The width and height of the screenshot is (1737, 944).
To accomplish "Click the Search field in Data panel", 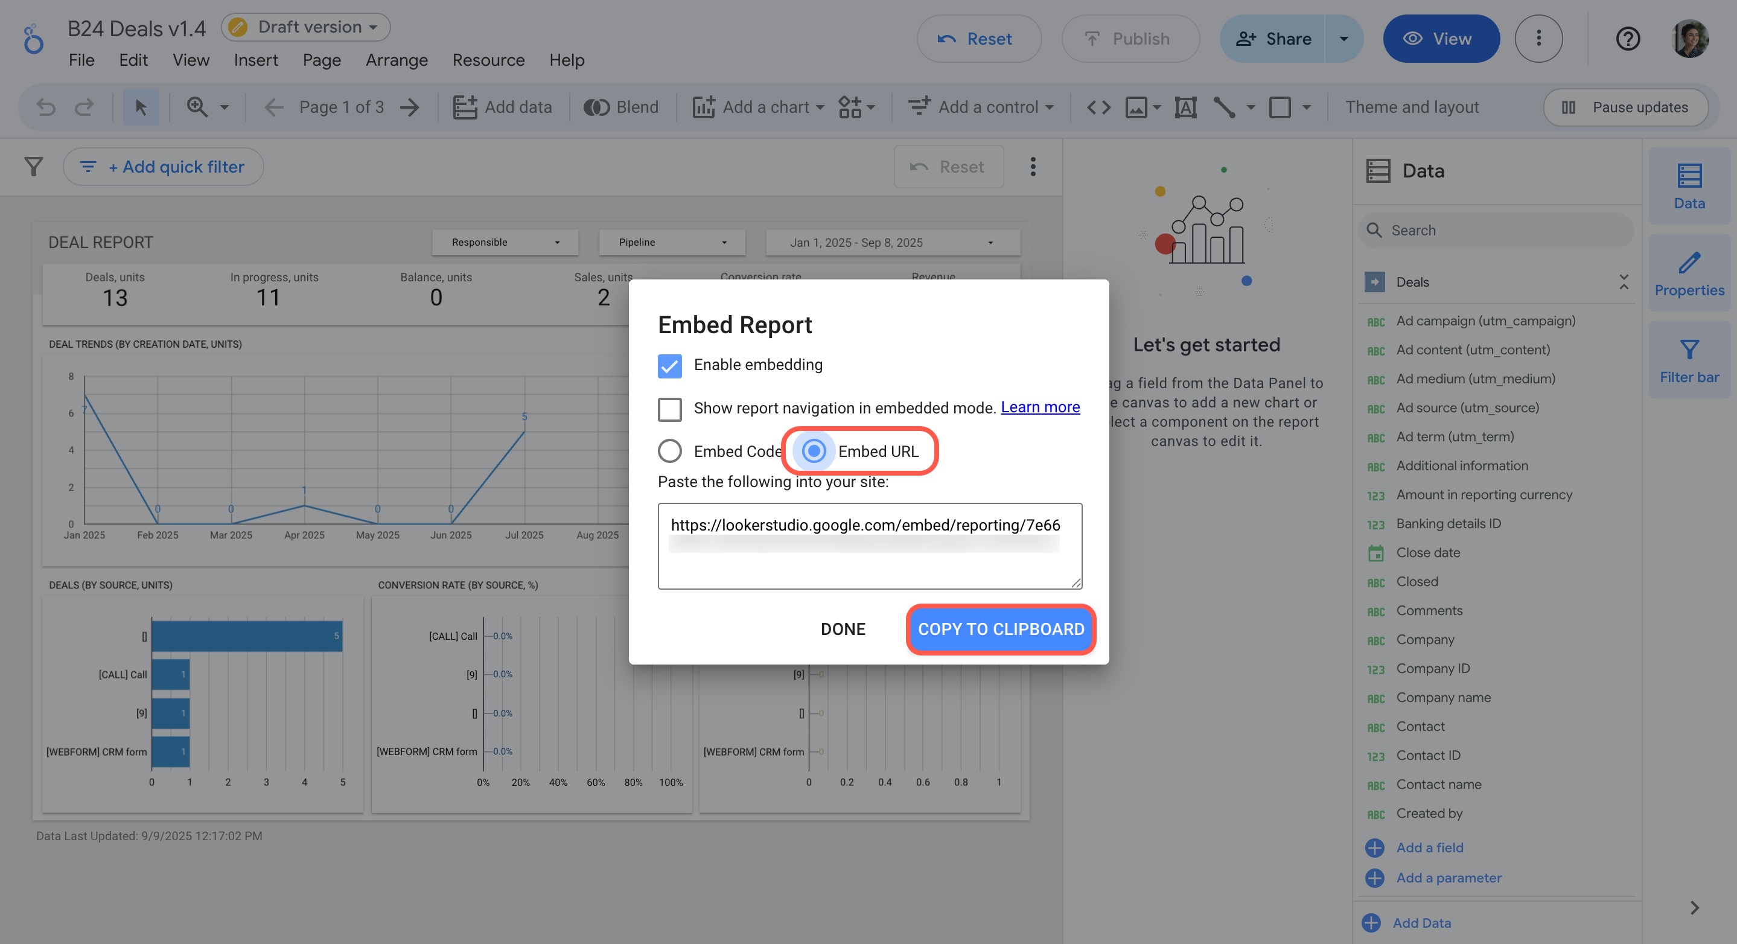I will [x=1496, y=231].
